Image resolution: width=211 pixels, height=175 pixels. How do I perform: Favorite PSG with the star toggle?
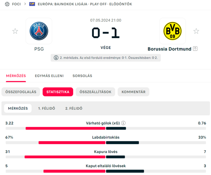click(15, 31)
